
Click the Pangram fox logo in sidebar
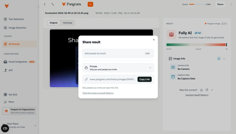pos(7,6)
